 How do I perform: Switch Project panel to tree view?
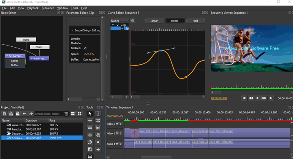coord(66,113)
